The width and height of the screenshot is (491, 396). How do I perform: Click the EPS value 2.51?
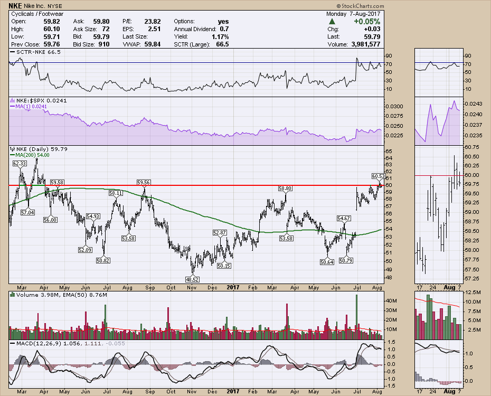154,29
